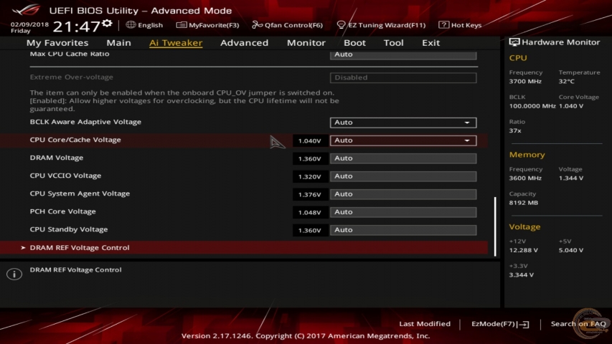Select the DRAM Voltage row label
This screenshot has width=612, height=344.
pyautogui.click(x=57, y=158)
